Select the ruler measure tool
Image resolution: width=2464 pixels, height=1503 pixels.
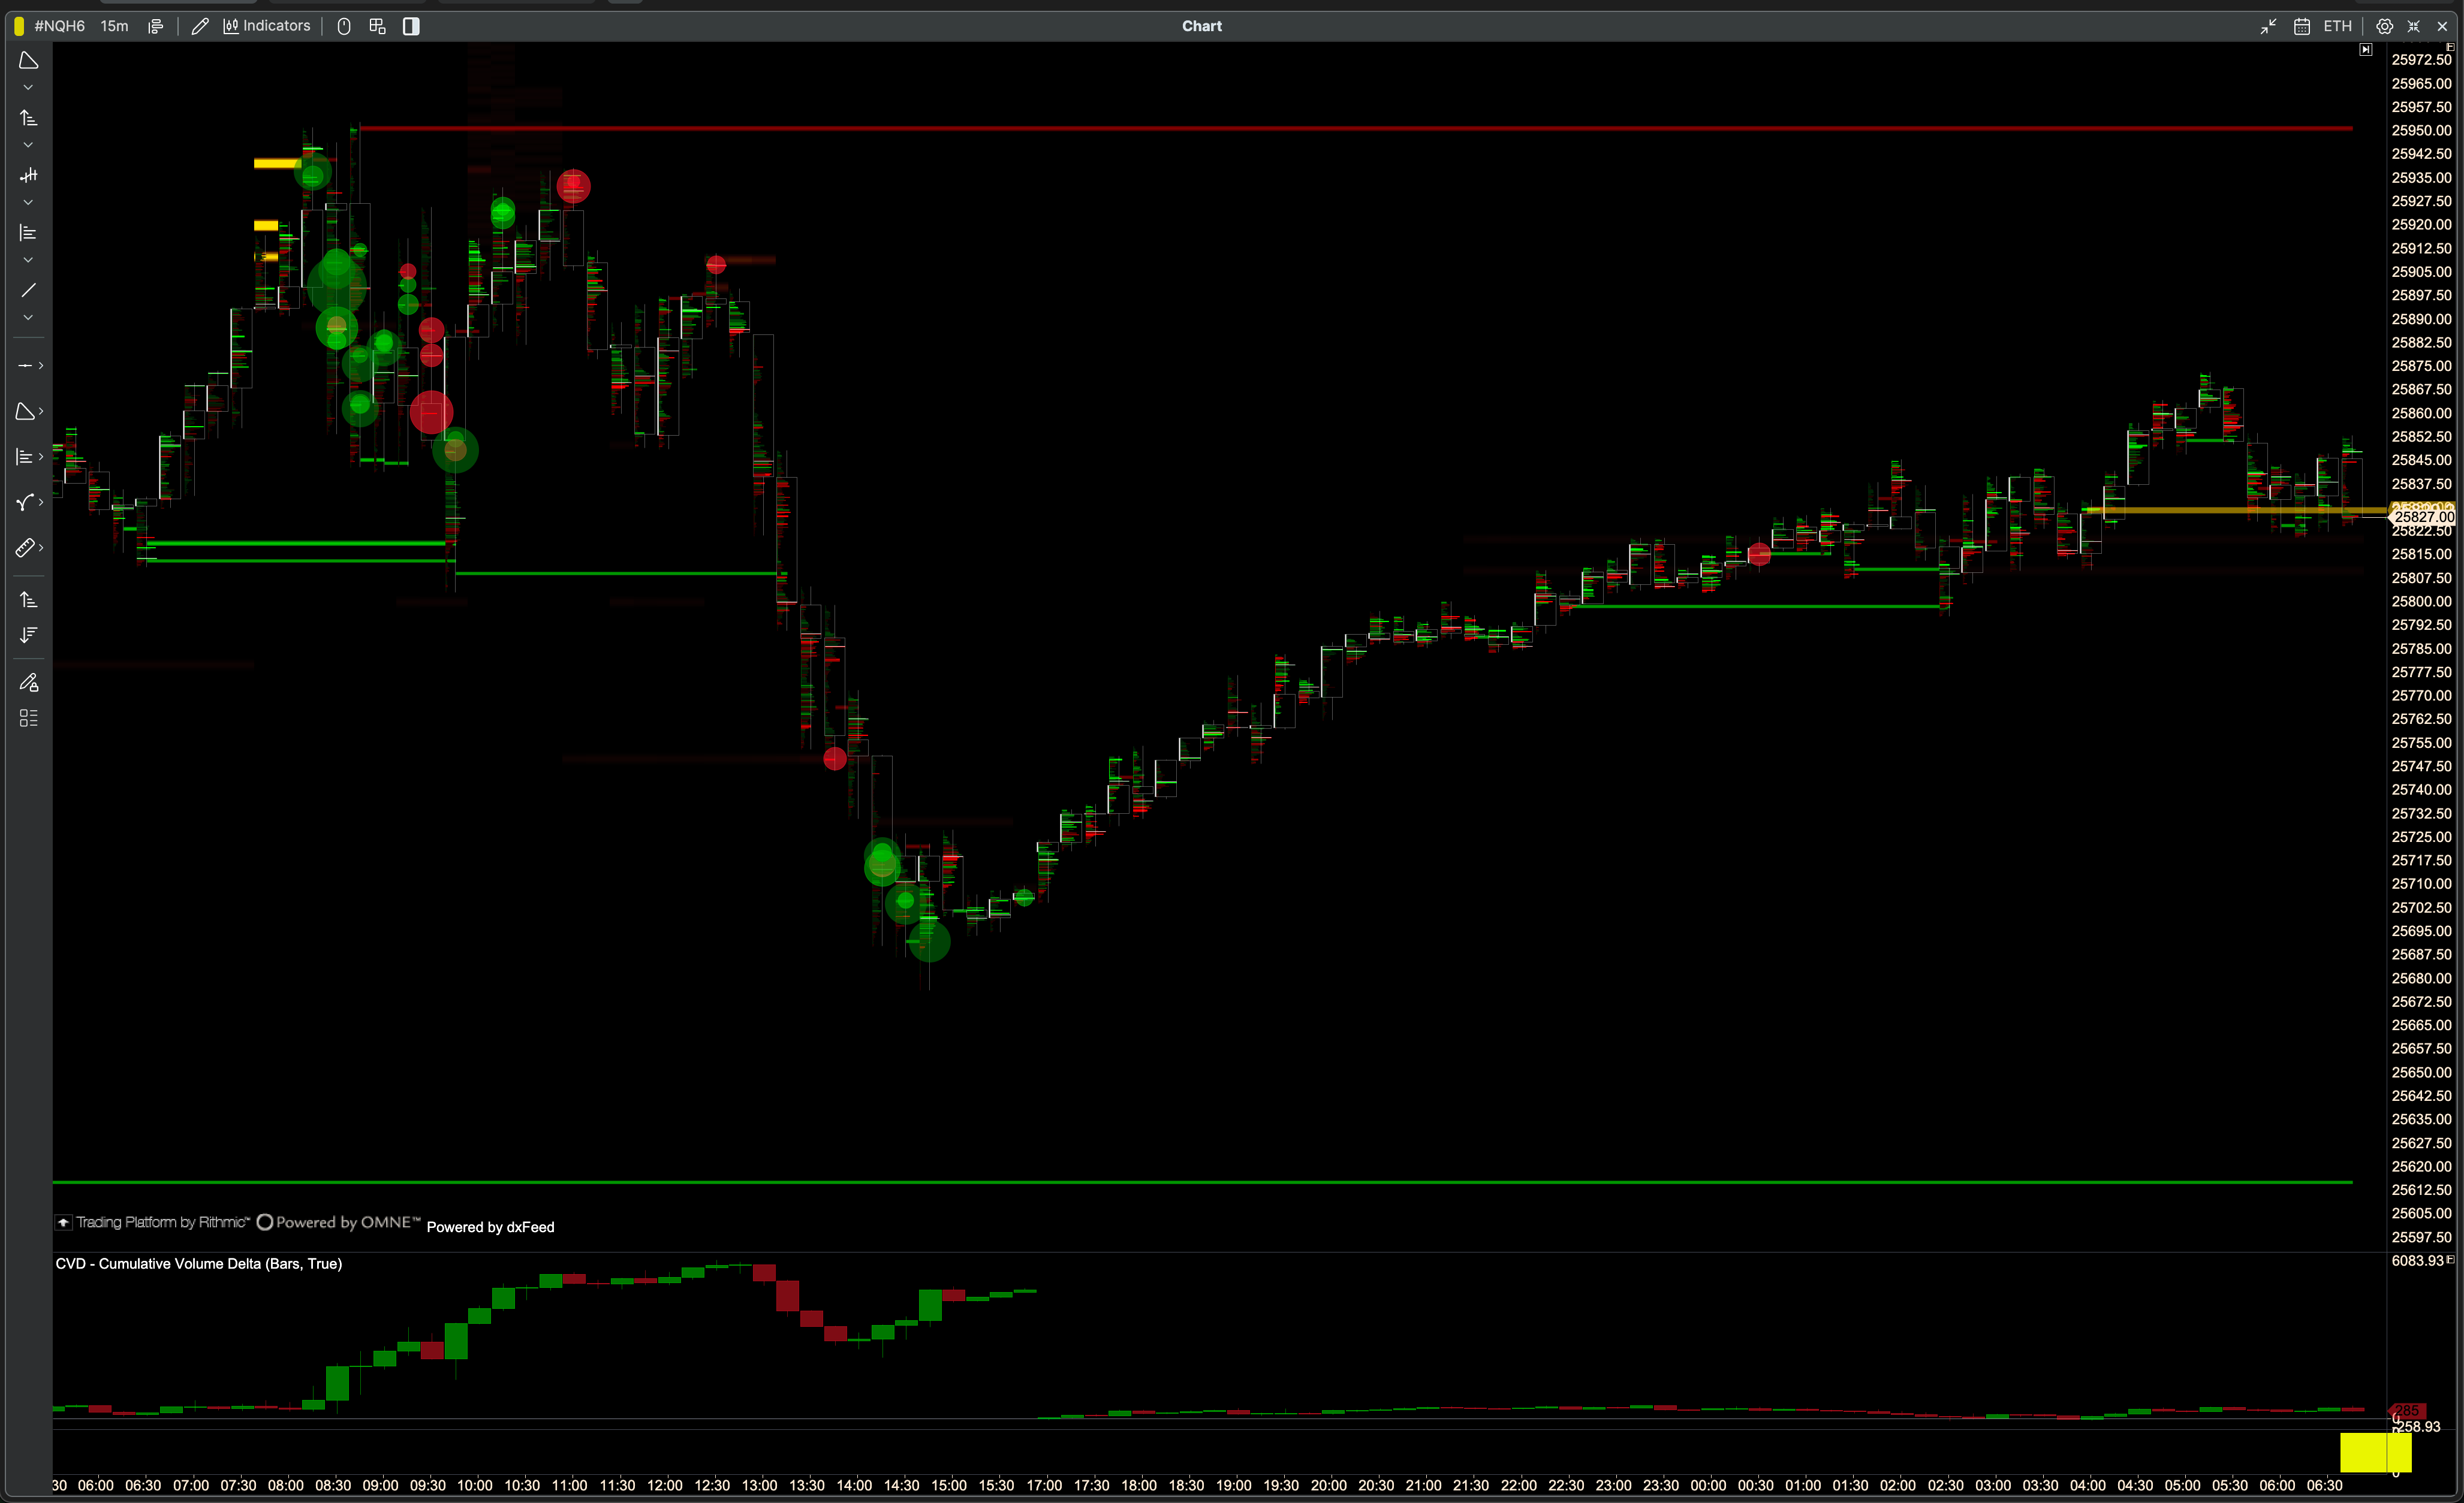(25, 548)
